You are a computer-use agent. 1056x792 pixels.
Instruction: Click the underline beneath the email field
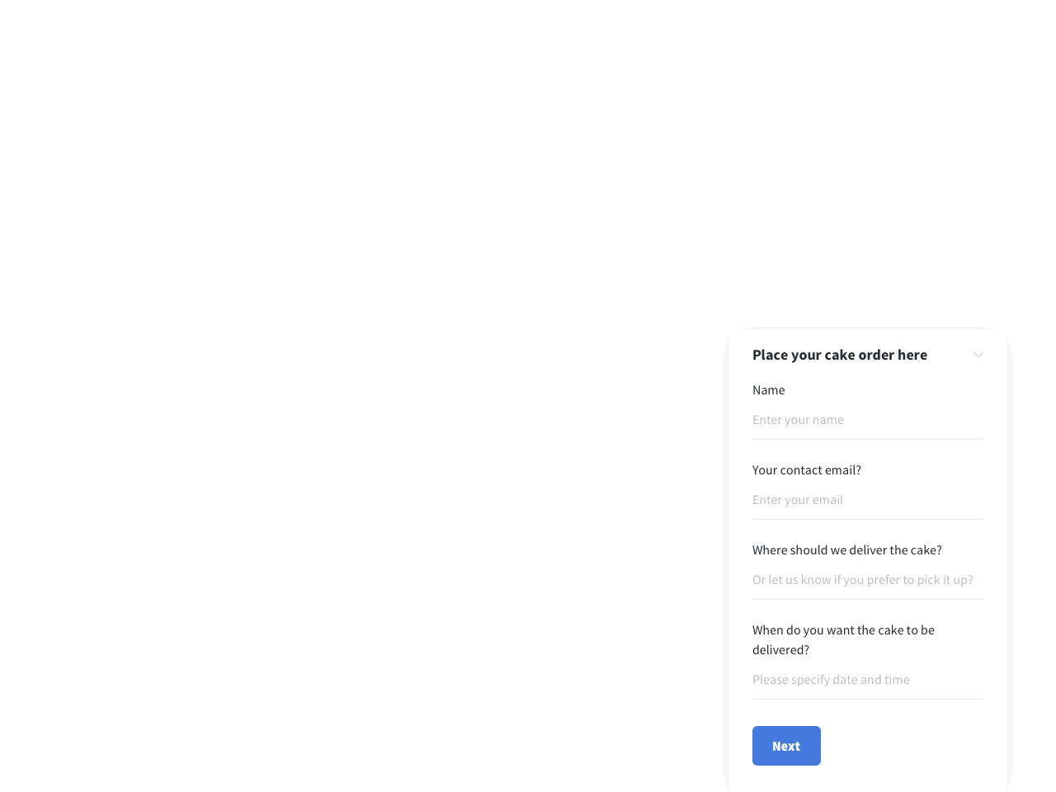868,519
